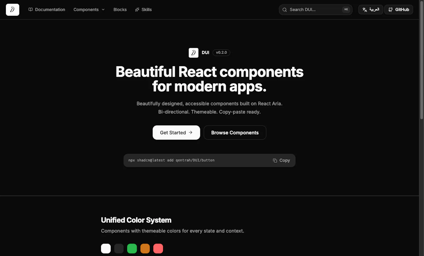Click the GitHub octocat icon

390,10
